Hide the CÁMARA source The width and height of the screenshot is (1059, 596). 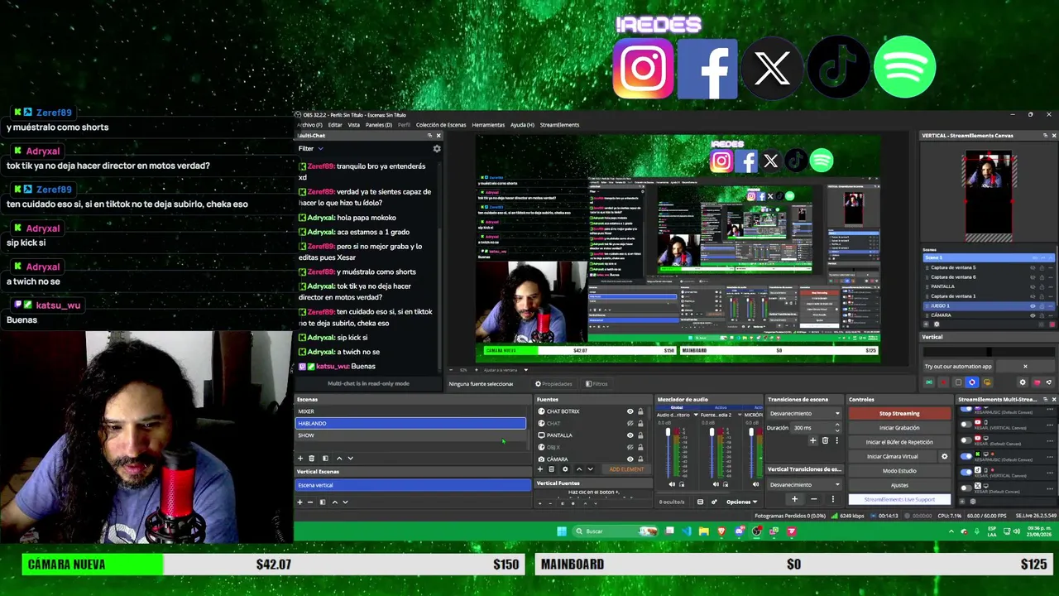(630, 459)
